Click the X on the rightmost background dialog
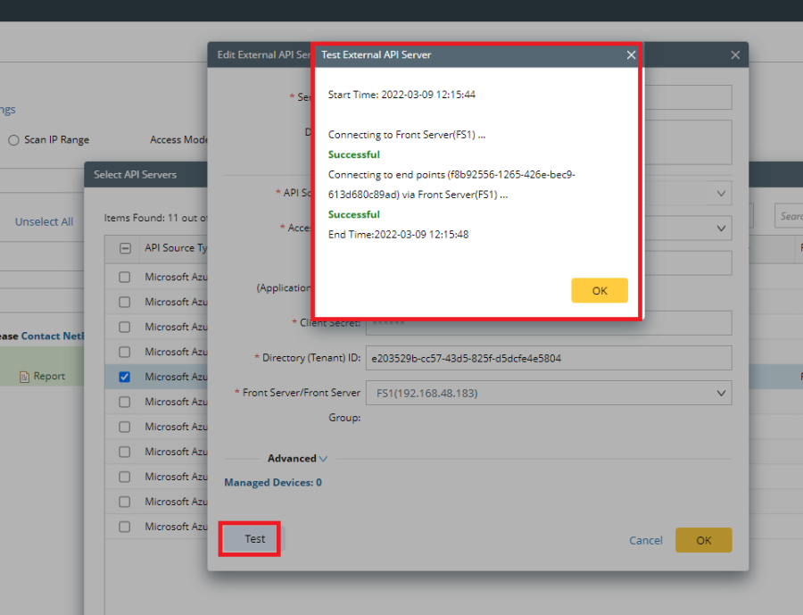 click(735, 54)
